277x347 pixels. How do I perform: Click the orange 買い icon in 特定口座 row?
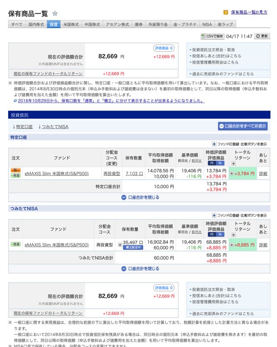tap(15, 170)
